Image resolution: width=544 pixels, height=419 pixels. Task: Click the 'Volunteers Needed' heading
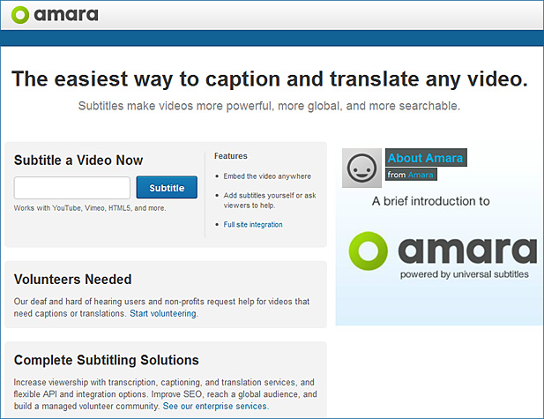point(73,280)
